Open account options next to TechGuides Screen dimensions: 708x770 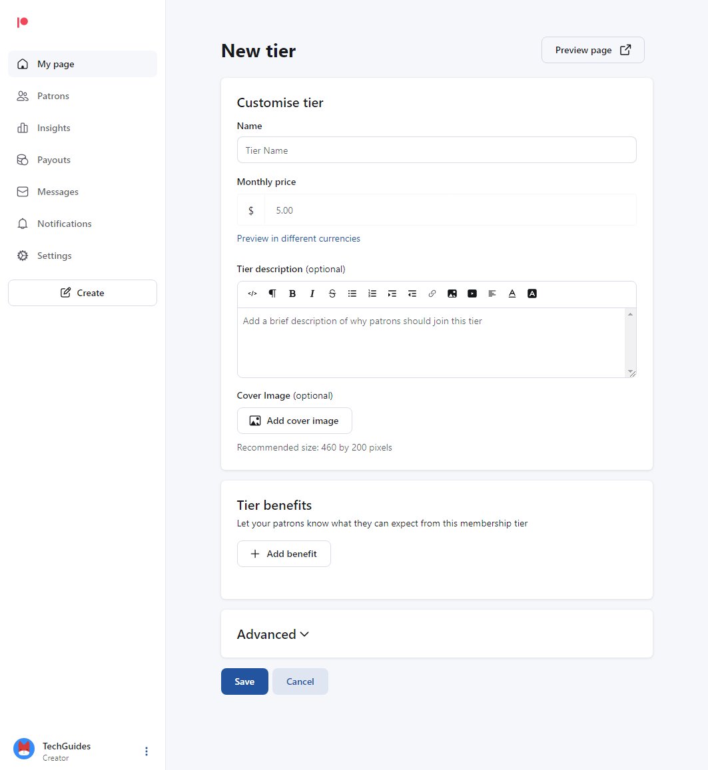(x=147, y=751)
